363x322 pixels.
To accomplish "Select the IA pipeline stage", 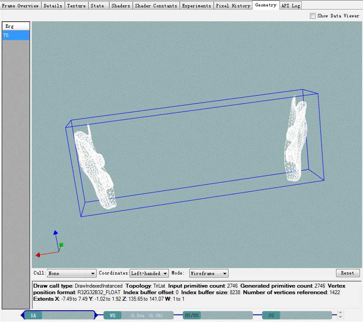I will click(x=59, y=315).
